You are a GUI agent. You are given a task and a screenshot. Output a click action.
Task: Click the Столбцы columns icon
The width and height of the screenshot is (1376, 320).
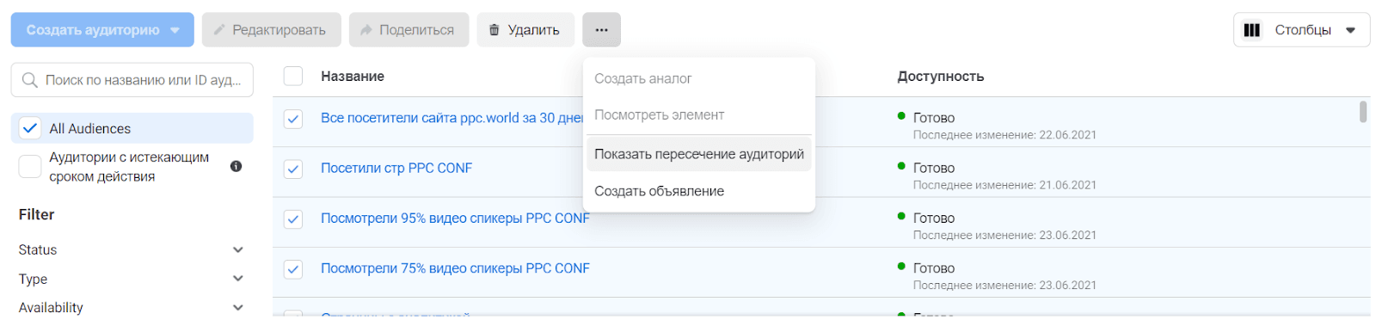coord(1252,30)
